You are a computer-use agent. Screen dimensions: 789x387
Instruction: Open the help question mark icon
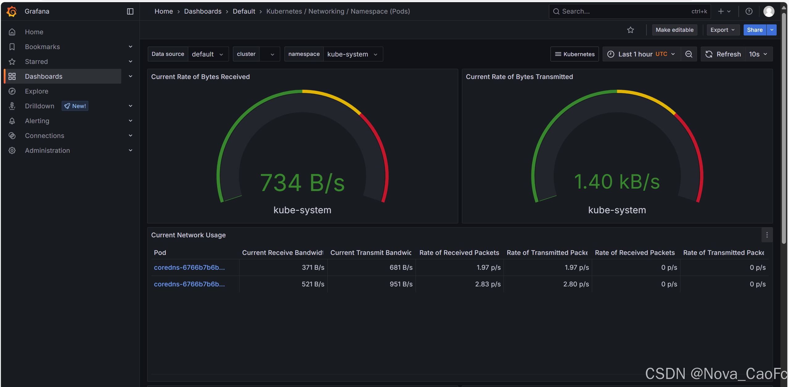pyautogui.click(x=749, y=11)
